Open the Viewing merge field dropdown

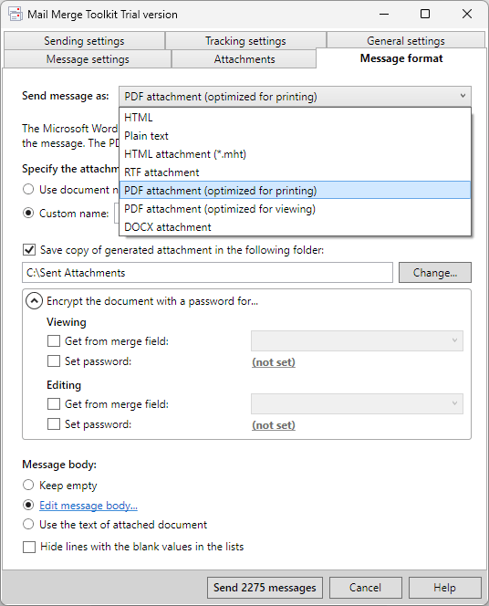[357, 340]
